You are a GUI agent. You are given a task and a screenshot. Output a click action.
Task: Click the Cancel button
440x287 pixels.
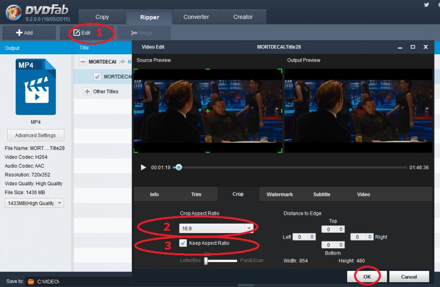coord(409,277)
